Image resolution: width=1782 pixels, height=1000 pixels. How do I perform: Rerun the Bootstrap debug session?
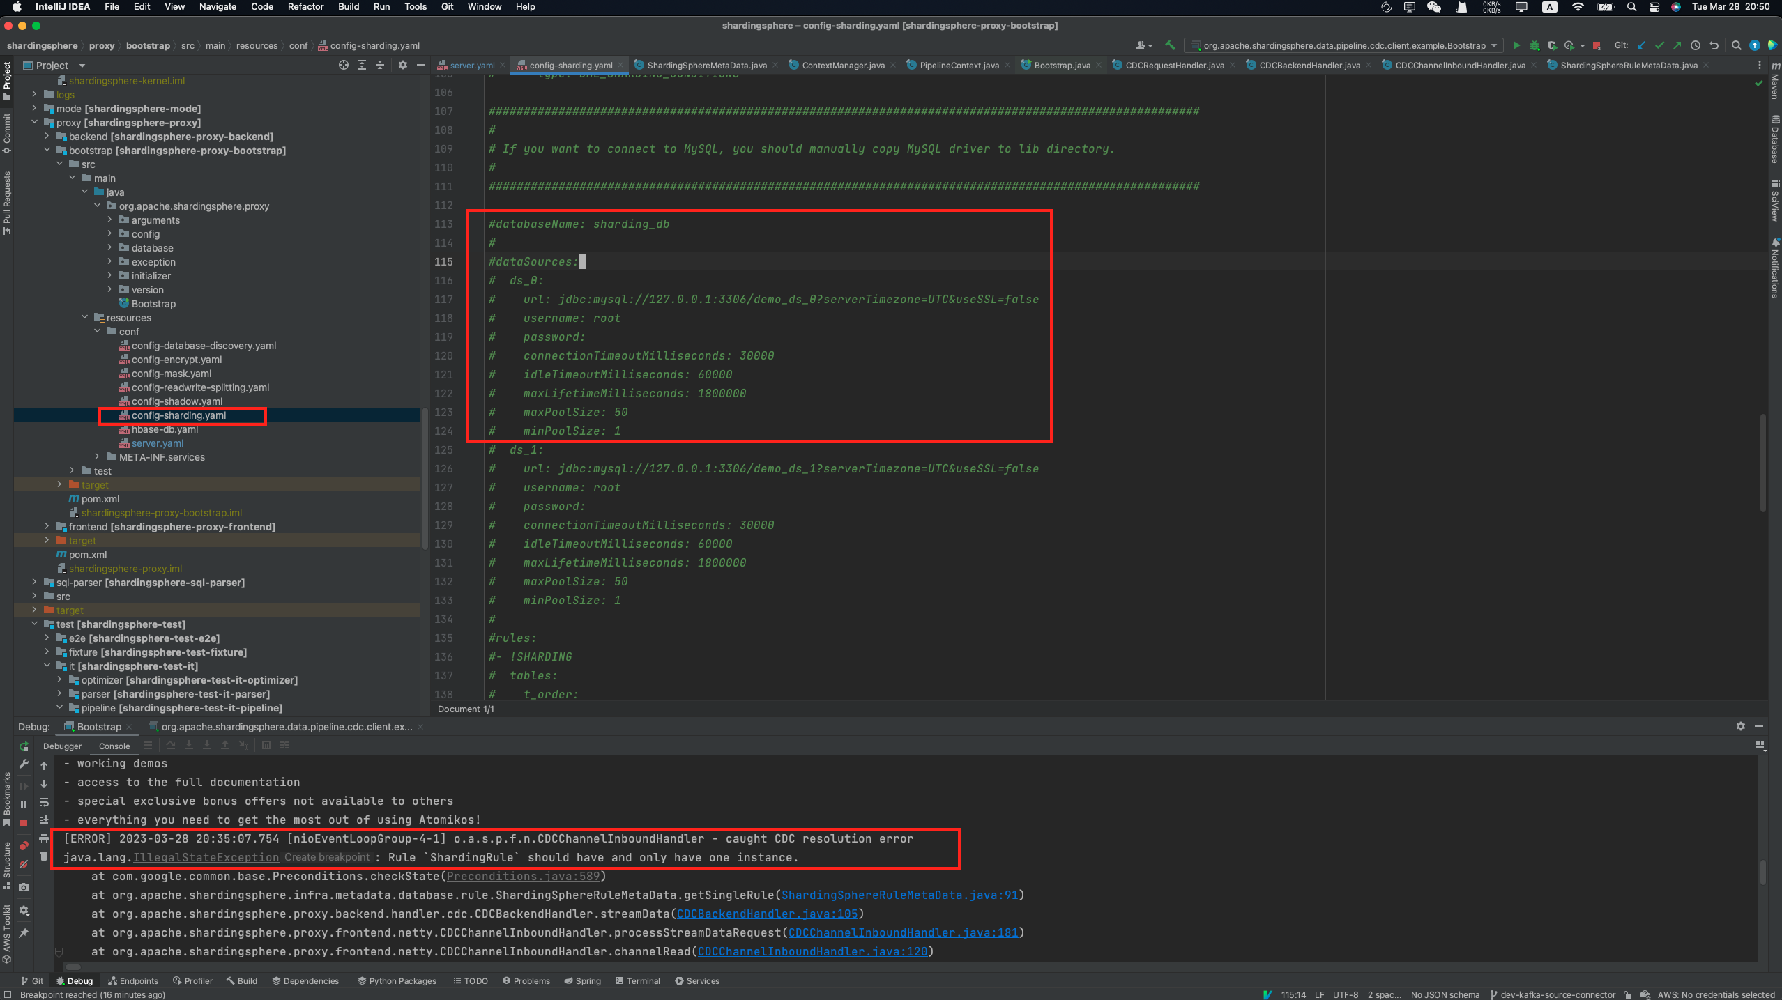[24, 746]
